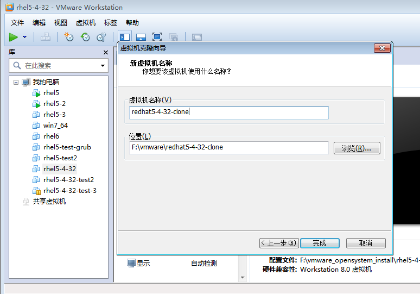Click the 虚拟机名称 name input field
This screenshot has height=294, width=420.
(x=229, y=112)
